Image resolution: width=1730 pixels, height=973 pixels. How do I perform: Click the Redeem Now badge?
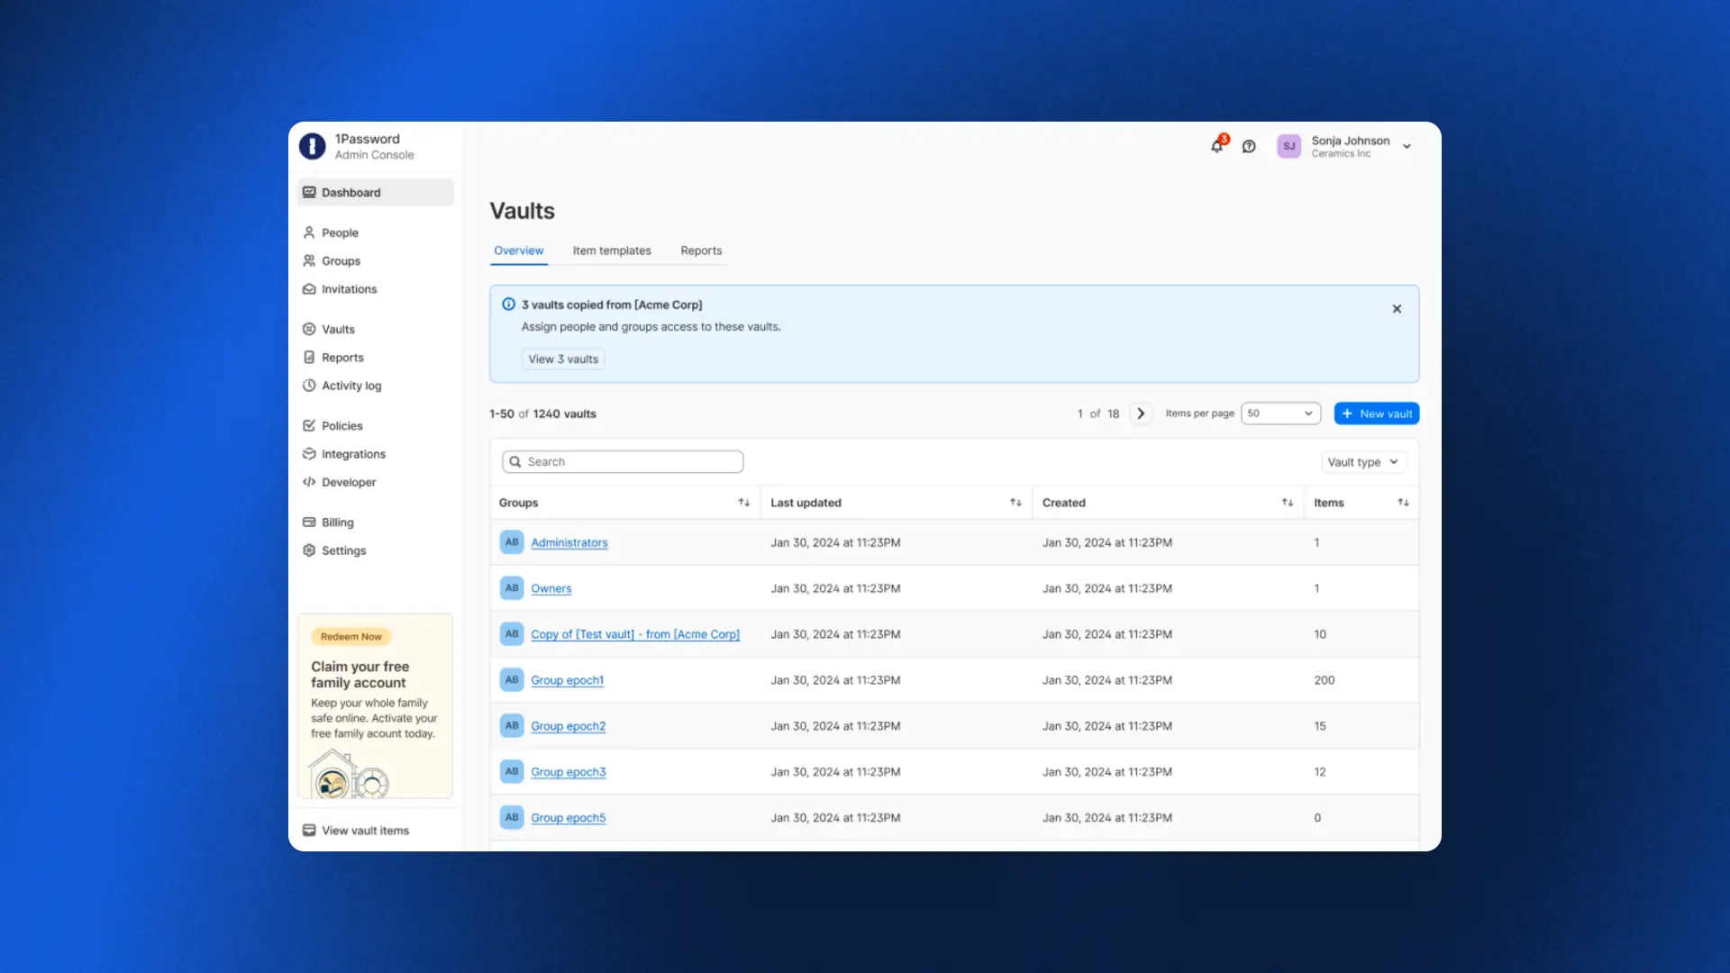pos(351,637)
